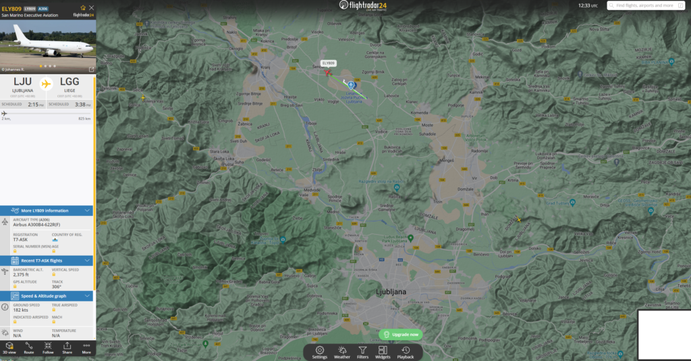The height and width of the screenshot is (361, 691).
Task: Open the Widgets panel
Action: (x=383, y=352)
